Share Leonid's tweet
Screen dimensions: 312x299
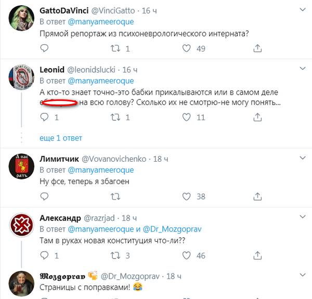257,118
